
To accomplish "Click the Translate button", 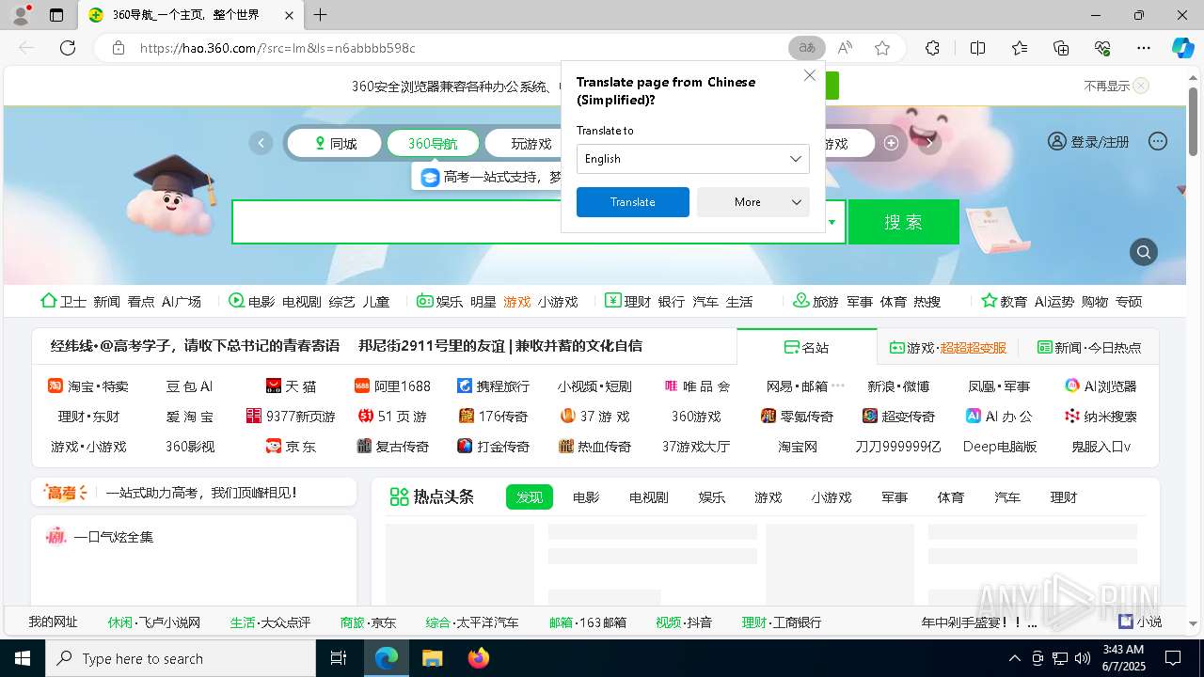I will click(x=633, y=202).
